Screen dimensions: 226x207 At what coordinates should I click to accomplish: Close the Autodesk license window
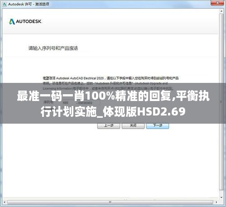[x=217, y=3]
